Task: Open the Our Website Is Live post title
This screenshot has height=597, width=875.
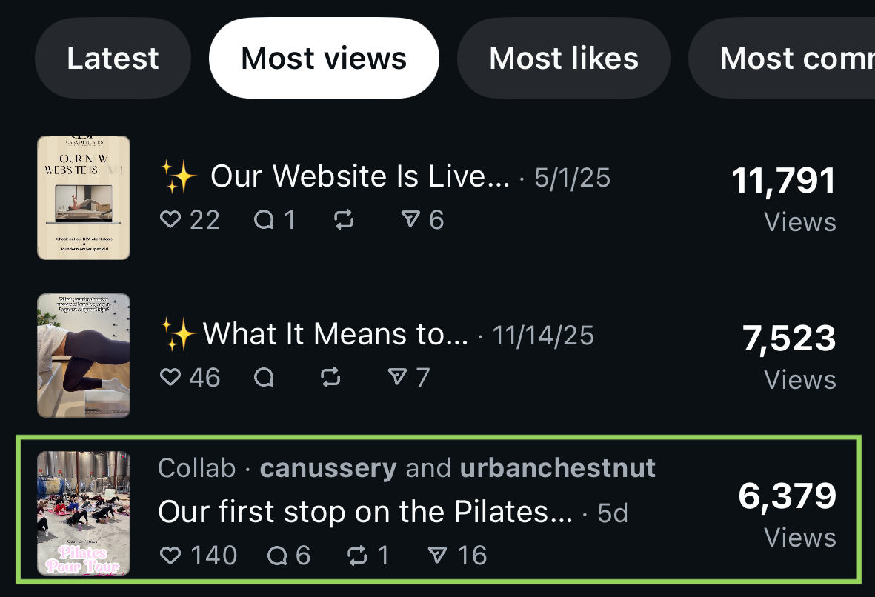Action: [360, 177]
